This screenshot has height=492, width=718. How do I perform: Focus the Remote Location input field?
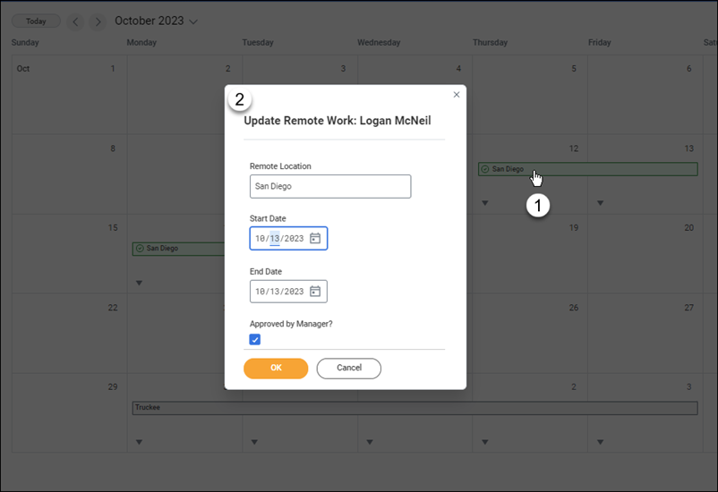[x=330, y=186]
